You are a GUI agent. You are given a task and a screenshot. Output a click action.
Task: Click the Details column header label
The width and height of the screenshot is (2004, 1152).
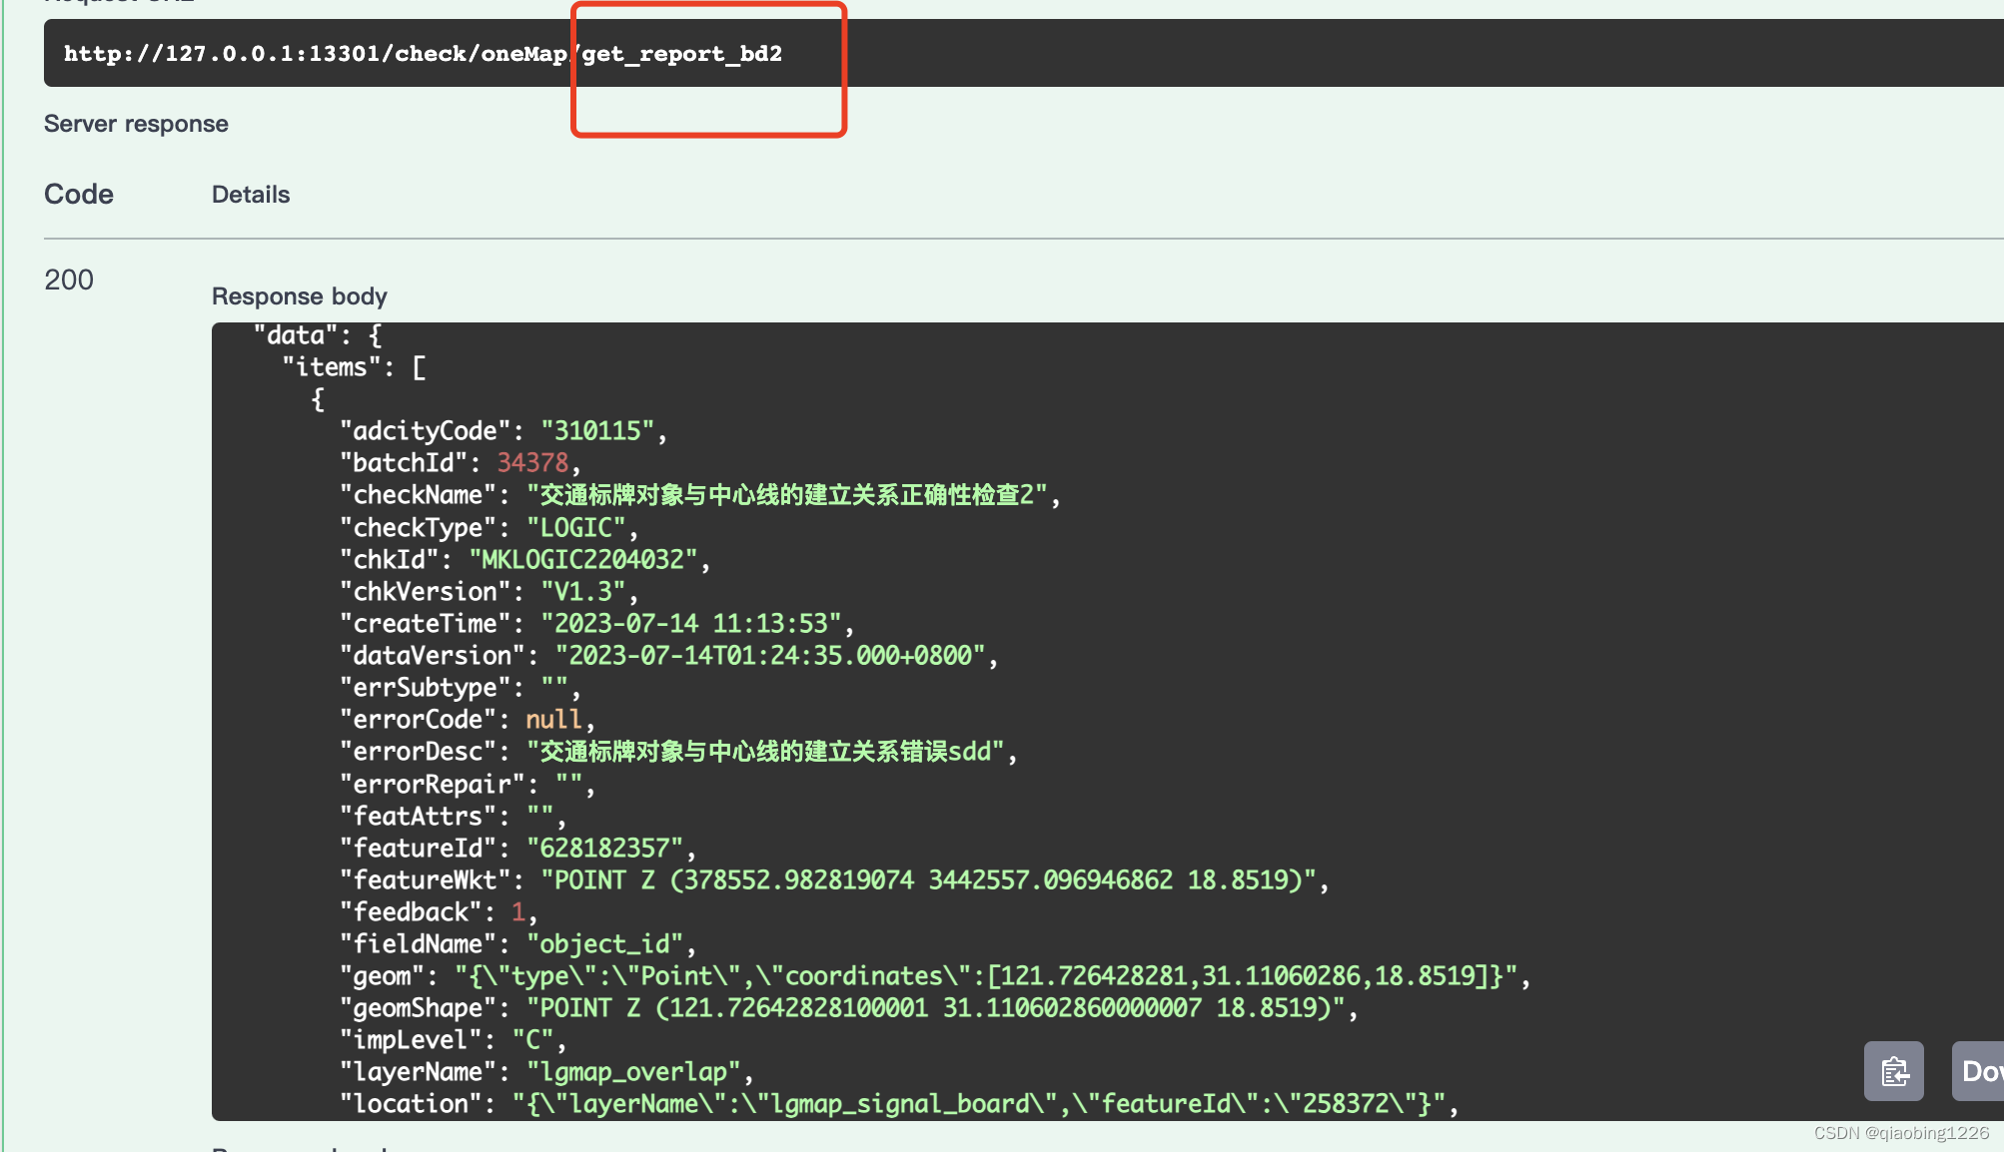(x=251, y=193)
